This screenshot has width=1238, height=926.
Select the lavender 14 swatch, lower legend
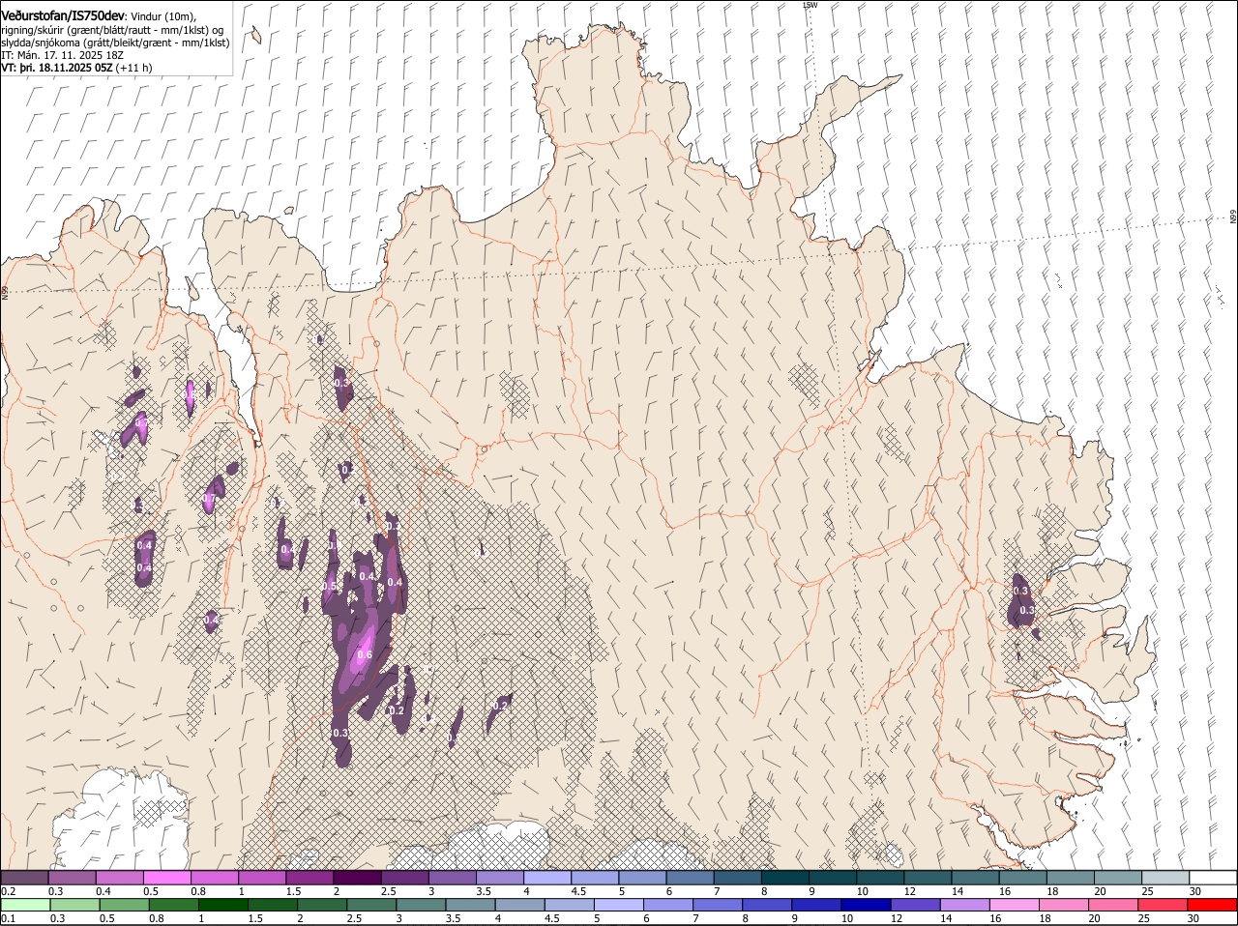coord(965,905)
